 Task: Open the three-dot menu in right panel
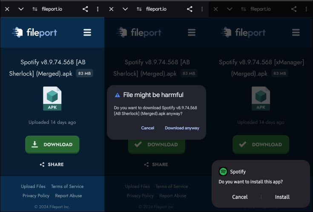[306, 9]
